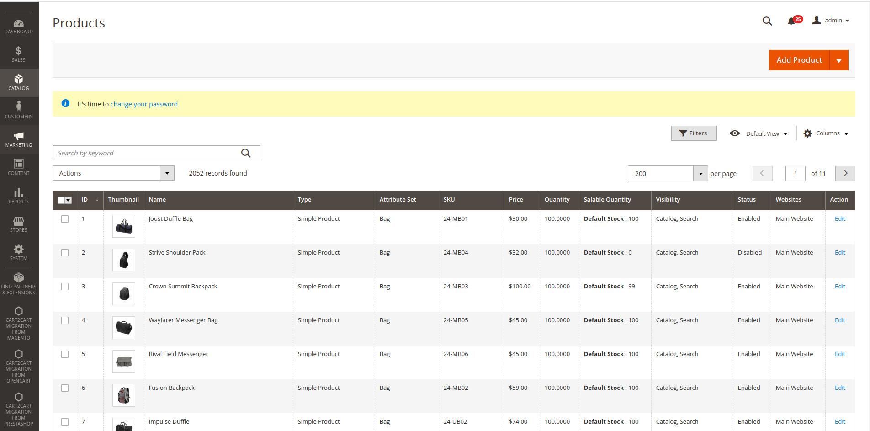Select checkbox for Fusion Backpack
The height and width of the screenshot is (431, 870).
coord(65,388)
